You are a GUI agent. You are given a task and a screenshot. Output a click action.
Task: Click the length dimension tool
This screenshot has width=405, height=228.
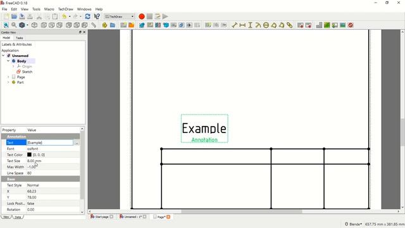[235, 25]
